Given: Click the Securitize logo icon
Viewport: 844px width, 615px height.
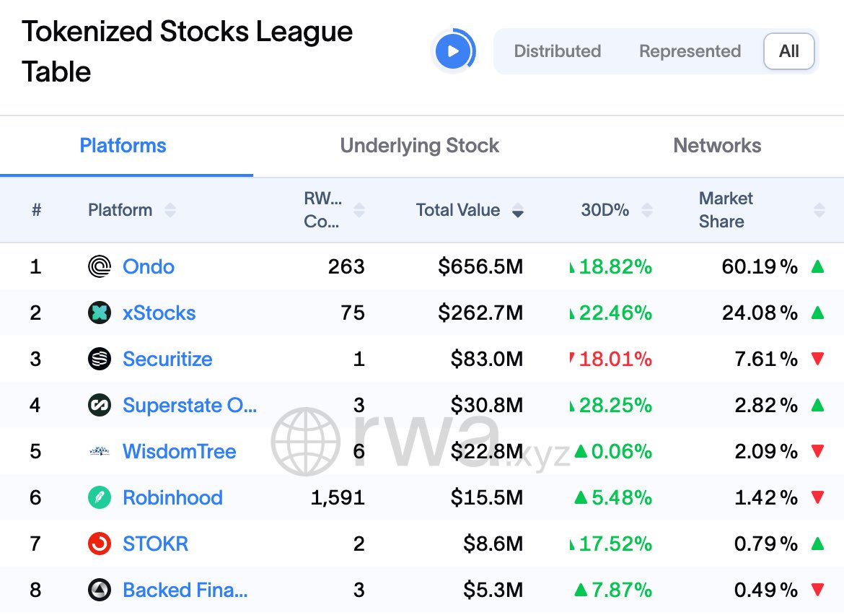Looking at the screenshot, I should click(x=100, y=359).
